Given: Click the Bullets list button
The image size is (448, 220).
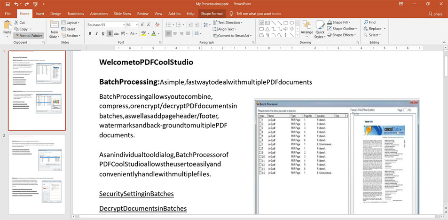Looking at the screenshot, I should (x=170, y=25).
